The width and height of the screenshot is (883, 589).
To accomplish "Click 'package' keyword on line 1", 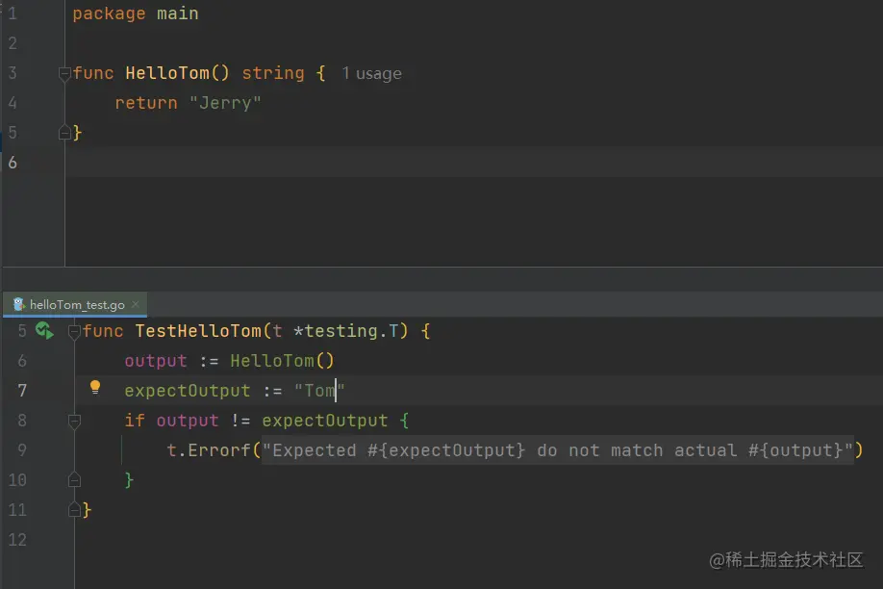I will point(109,13).
